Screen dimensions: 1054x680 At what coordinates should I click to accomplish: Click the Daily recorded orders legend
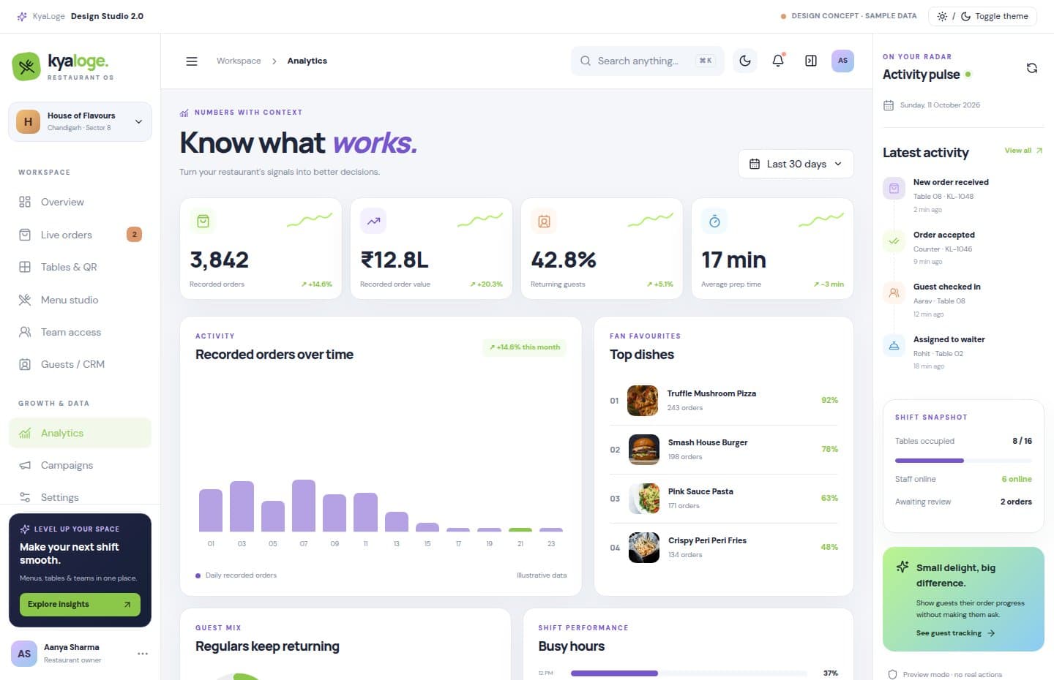[236, 575]
